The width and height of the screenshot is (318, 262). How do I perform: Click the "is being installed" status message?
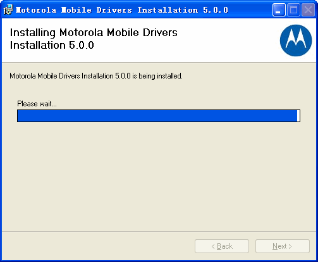click(96, 76)
